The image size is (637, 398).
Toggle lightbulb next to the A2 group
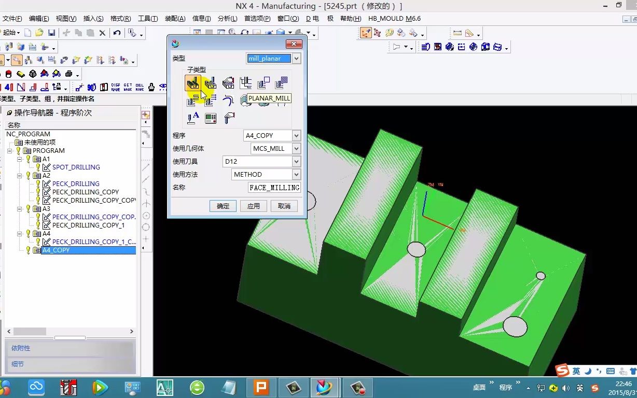[x=29, y=176]
